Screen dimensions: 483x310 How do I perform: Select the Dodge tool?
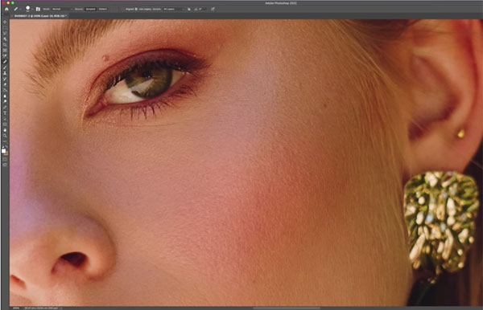5,101
